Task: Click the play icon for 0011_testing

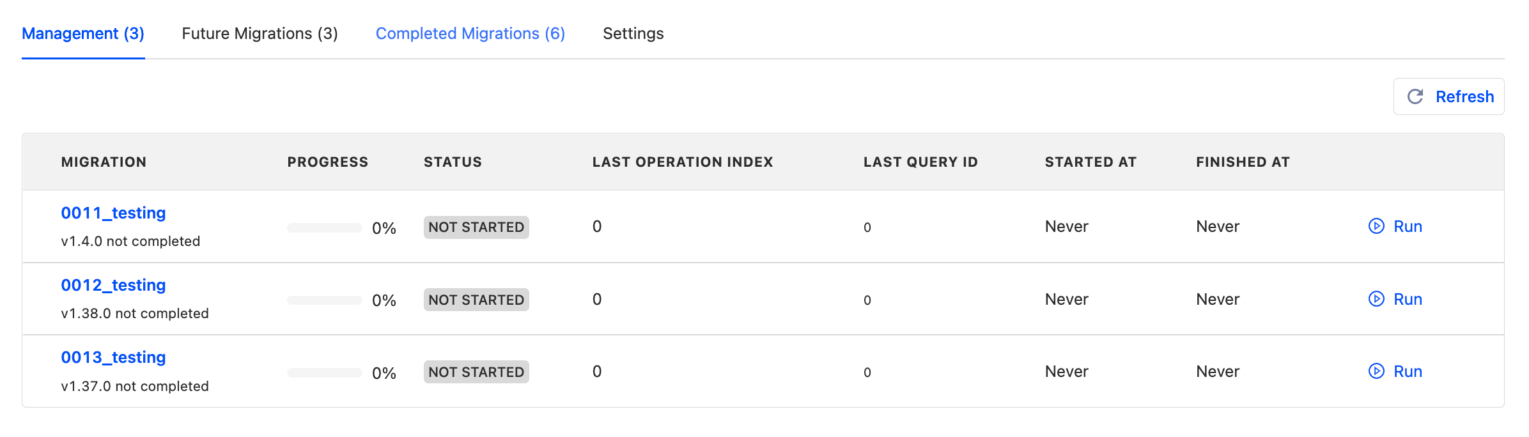Action: click(1376, 226)
